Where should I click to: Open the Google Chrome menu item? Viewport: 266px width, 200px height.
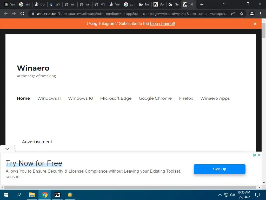[x=155, y=98]
